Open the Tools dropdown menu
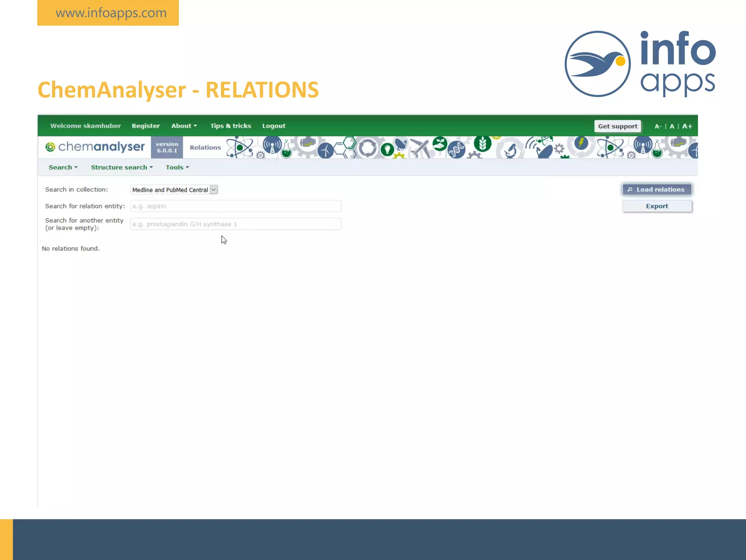Viewport: 746px width, 560px height. tap(177, 167)
